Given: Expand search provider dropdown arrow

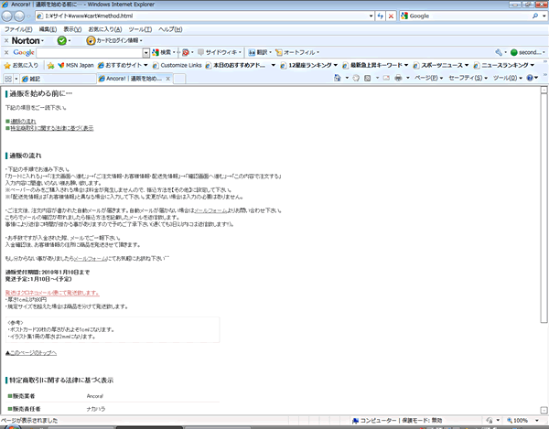Looking at the screenshot, I should (544, 16).
